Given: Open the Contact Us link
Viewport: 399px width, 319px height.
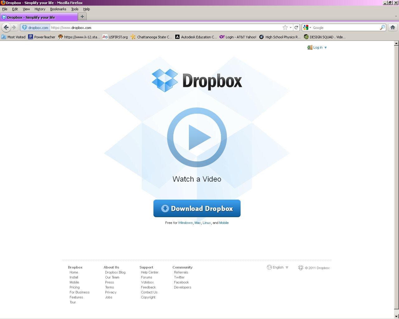Looking at the screenshot, I should [x=149, y=292].
